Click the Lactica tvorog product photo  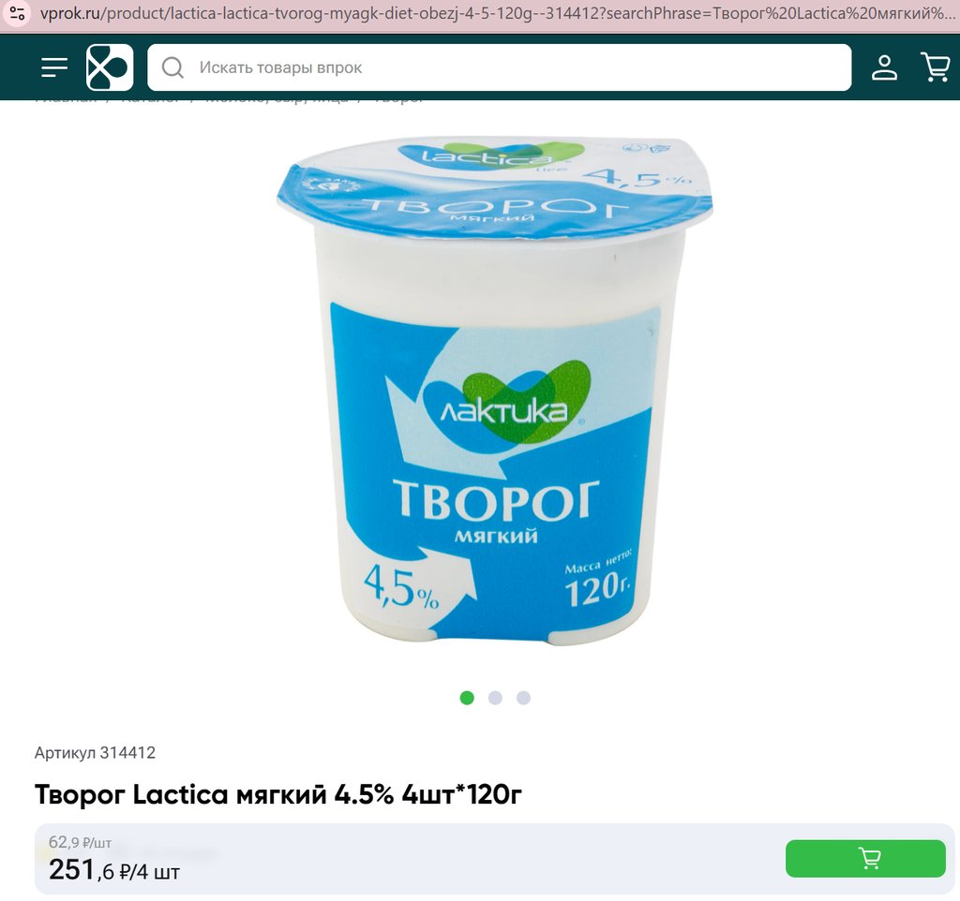pyautogui.click(x=494, y=391)
